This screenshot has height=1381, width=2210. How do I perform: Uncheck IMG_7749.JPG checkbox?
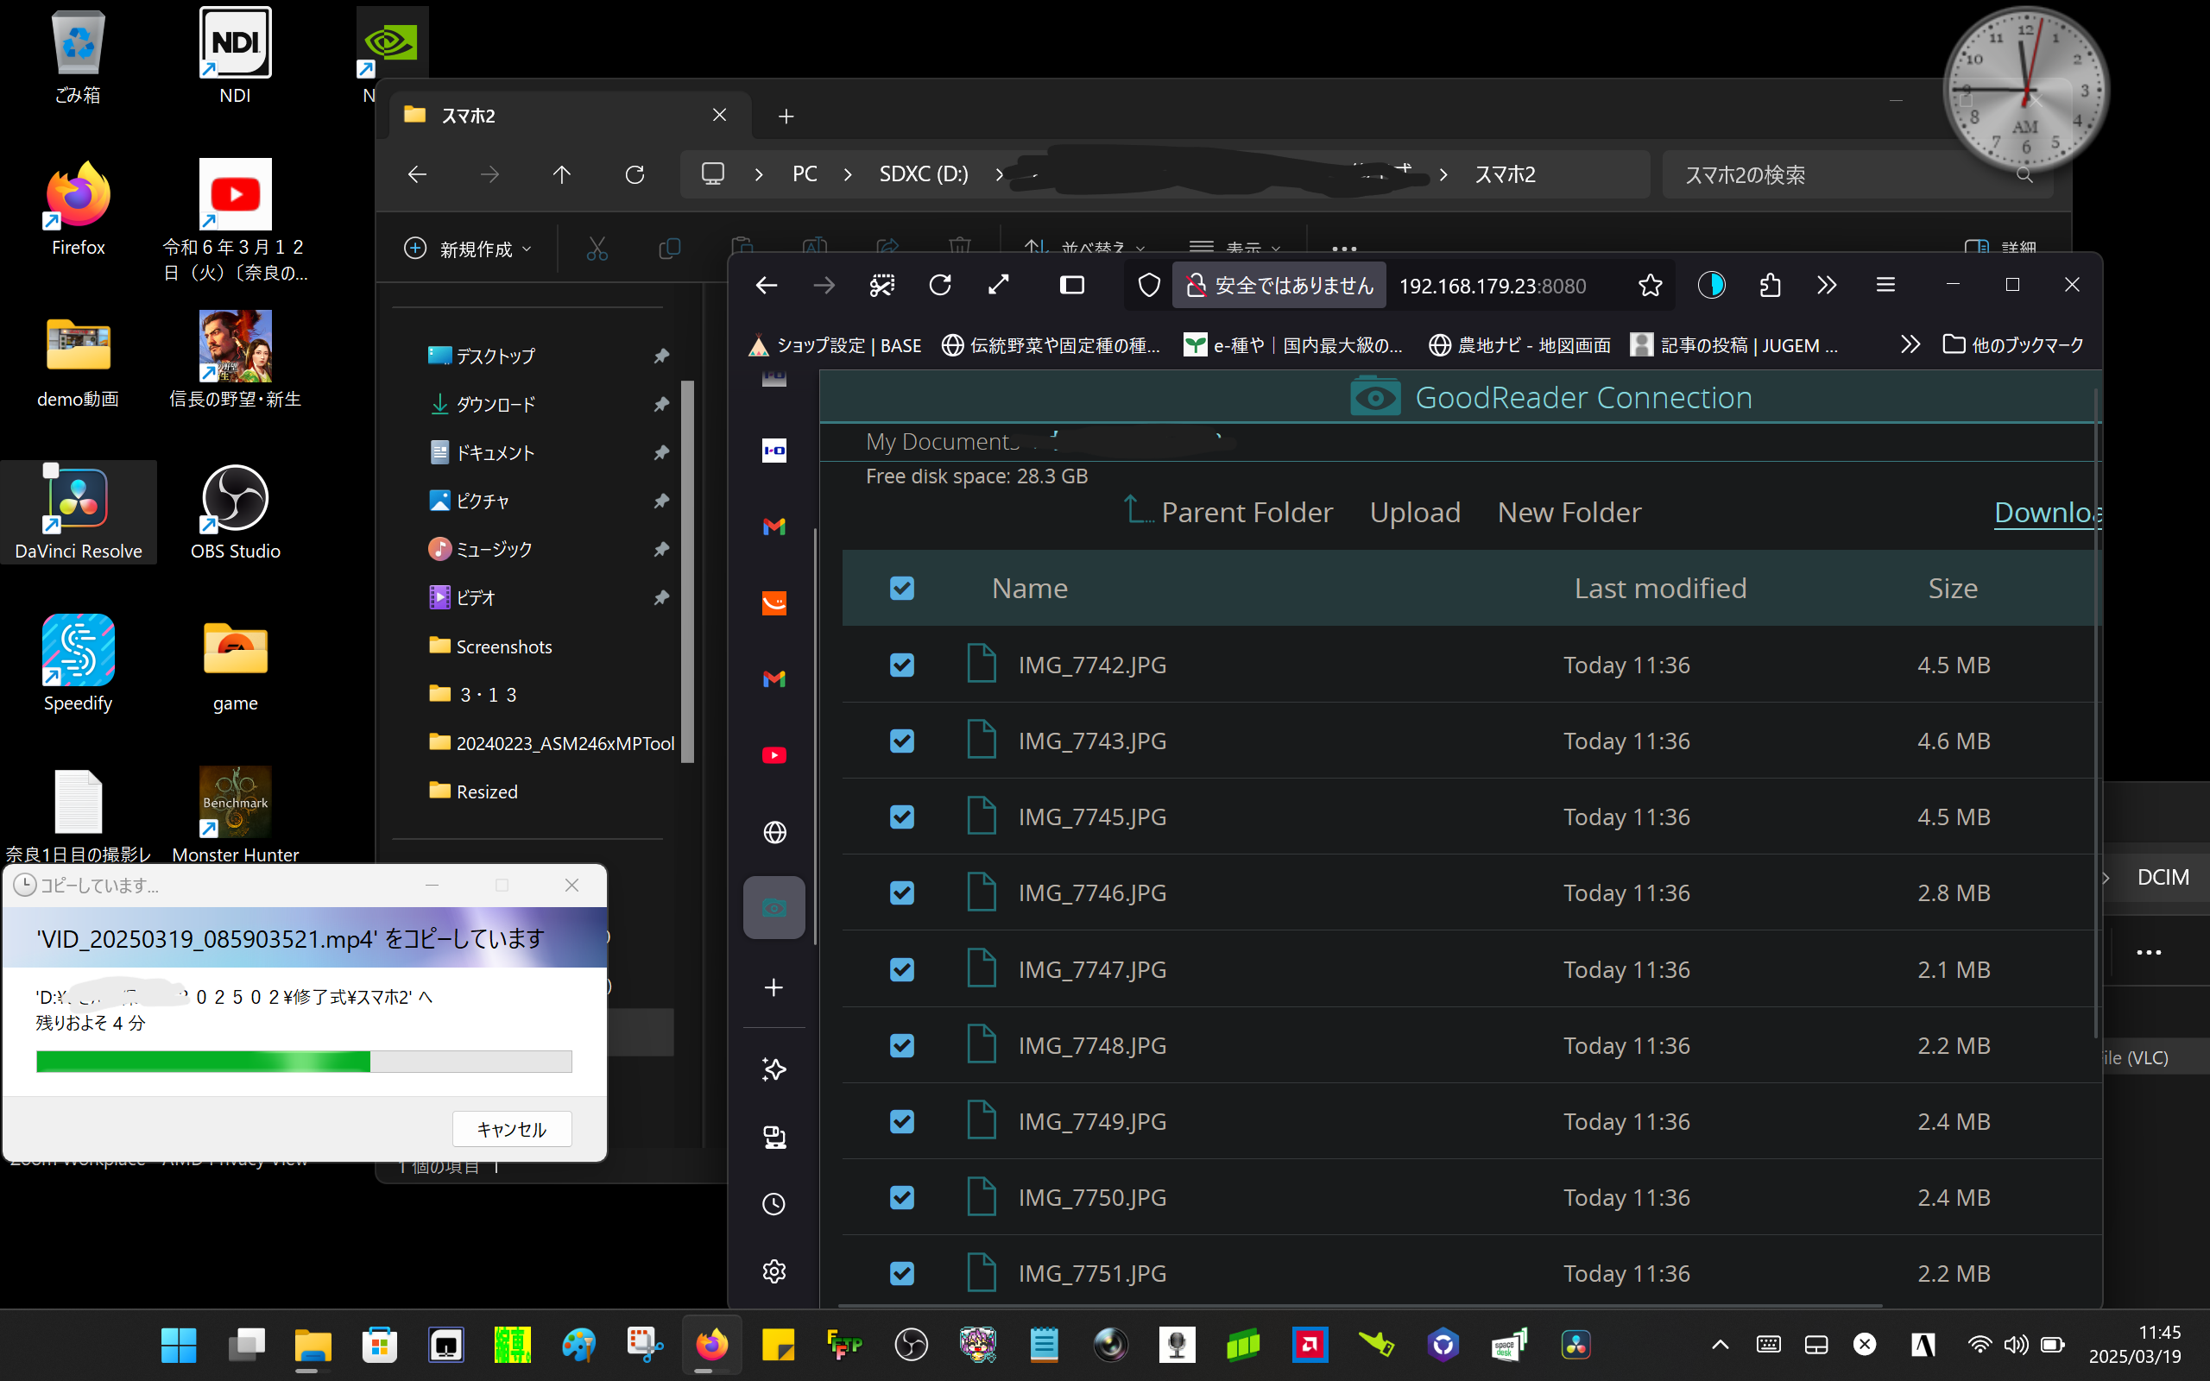901,1120
